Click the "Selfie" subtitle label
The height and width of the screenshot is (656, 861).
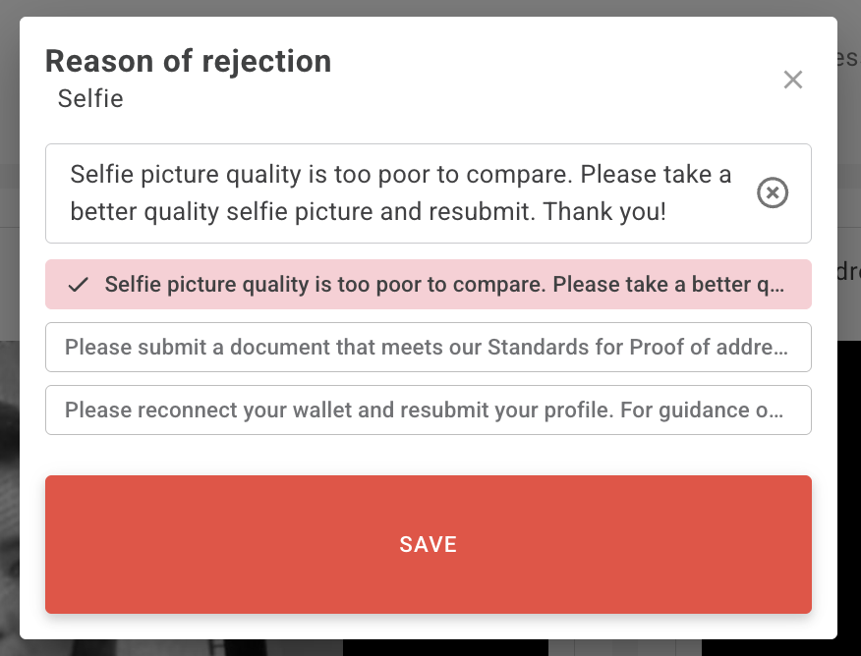(90, 98)
